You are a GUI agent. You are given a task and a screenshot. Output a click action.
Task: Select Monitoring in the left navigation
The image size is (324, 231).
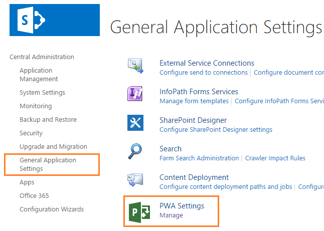36,106
